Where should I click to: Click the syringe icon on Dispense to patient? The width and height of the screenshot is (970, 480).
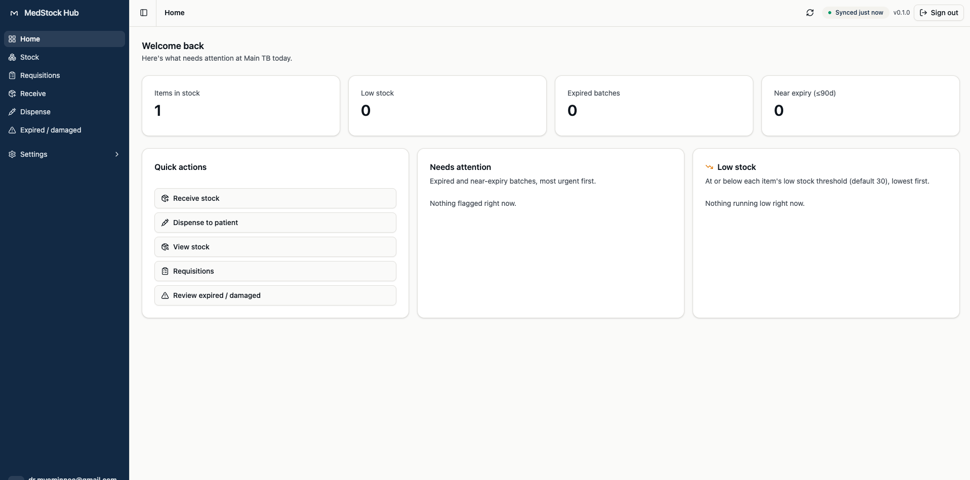click(x=165, y=223)
